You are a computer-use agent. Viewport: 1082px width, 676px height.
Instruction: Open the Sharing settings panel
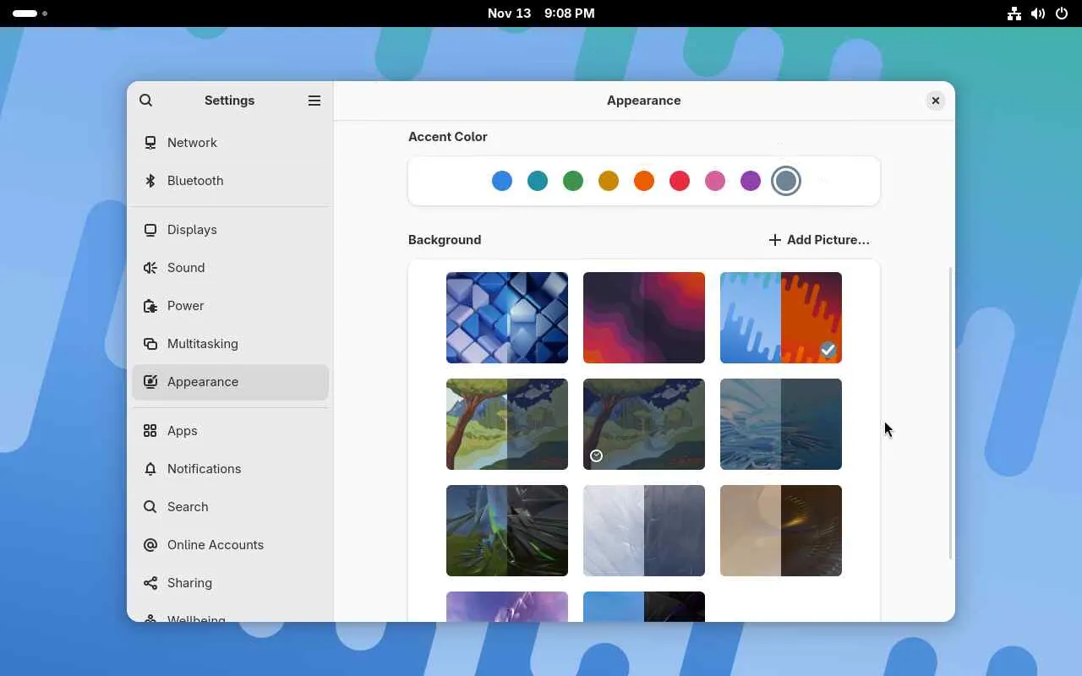point(231,583)
